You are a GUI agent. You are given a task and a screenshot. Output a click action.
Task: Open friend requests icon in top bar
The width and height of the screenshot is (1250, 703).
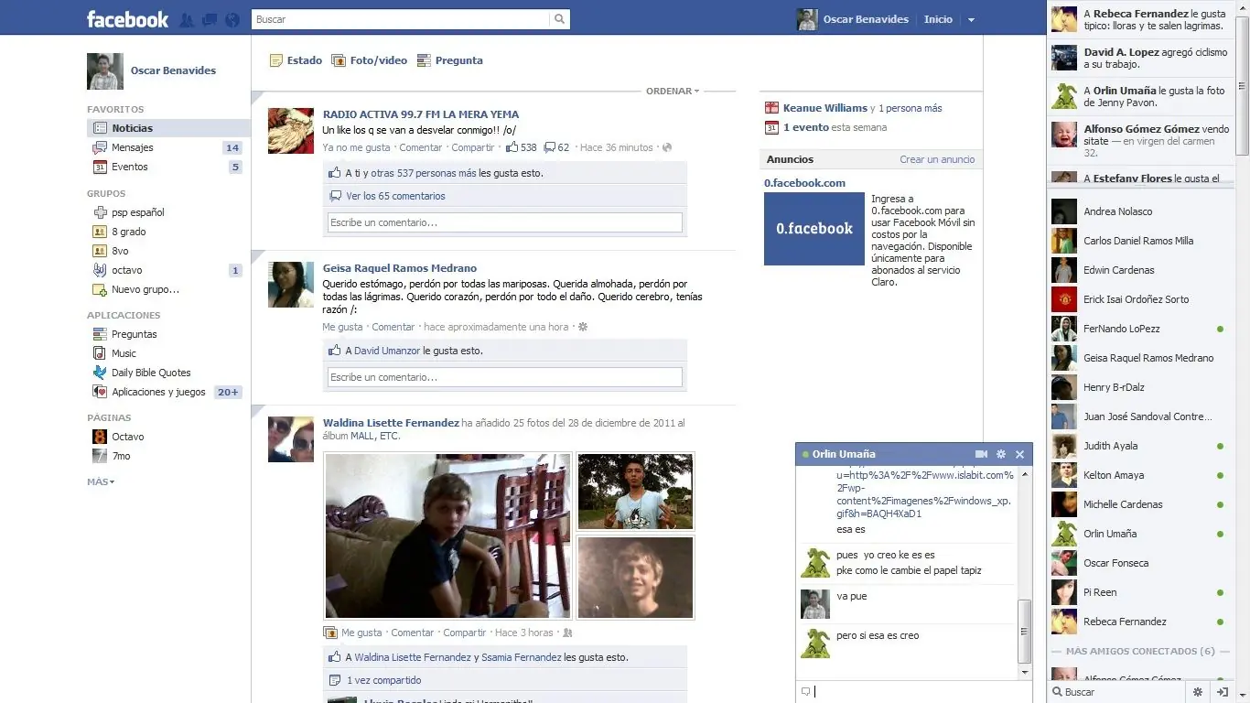(187, 19)
